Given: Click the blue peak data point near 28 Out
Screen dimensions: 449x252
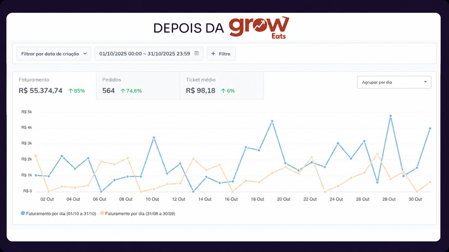Looking at the screenshot, I should click(x=390, y=116).
